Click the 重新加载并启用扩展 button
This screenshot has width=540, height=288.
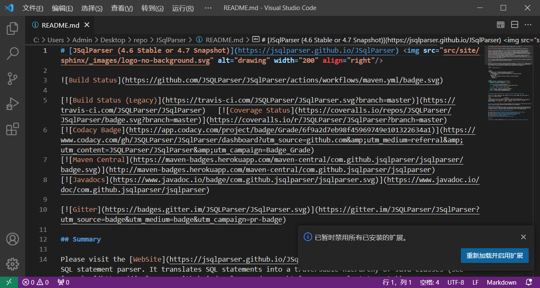(494, 255)
